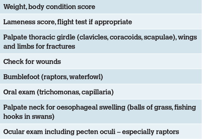Click the "Weight, body condition score" row

pos(101,7)
